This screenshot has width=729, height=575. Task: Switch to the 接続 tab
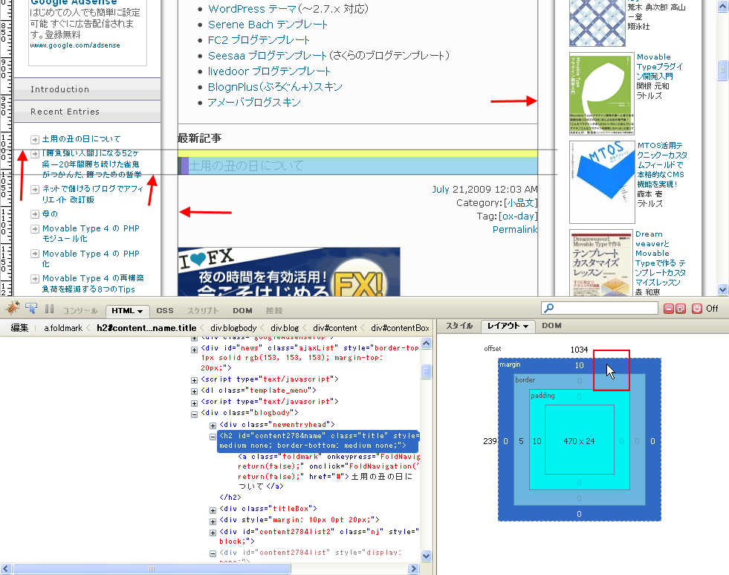point(274,311)
